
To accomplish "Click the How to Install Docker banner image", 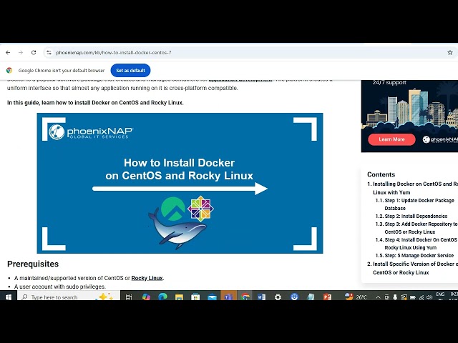I will pyautogui.click(x=180, y=183).
